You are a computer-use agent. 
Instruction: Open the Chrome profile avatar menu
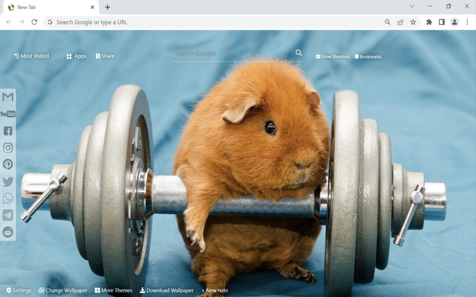point(454,22)
